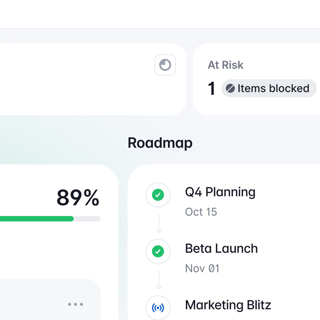This screenshot has width=320, height=320.
Task: Click the Marketing Blitz broadcast icon
Action: (158, 308)
